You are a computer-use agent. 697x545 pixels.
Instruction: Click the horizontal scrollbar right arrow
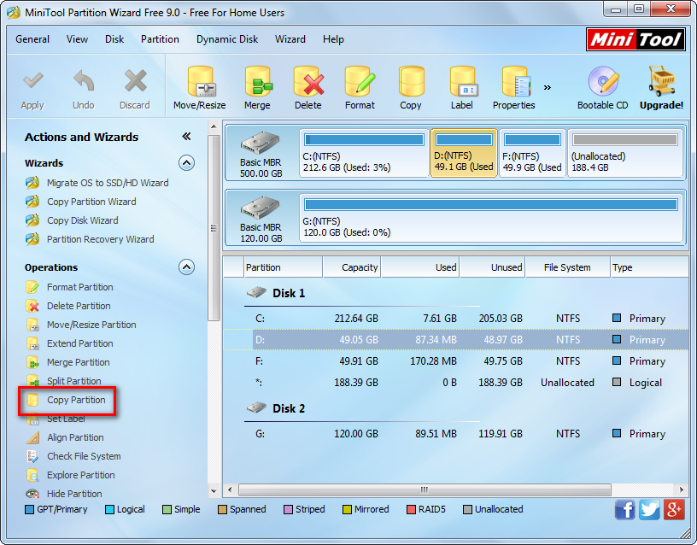pos(682,489)
